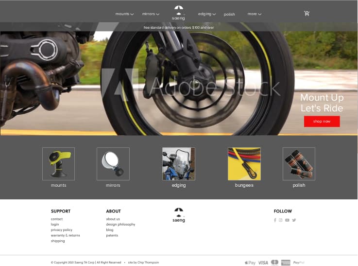Open the Instagram follow icon
The height and width of the screenshot is (266, 358).
click(x=281, y=220)
